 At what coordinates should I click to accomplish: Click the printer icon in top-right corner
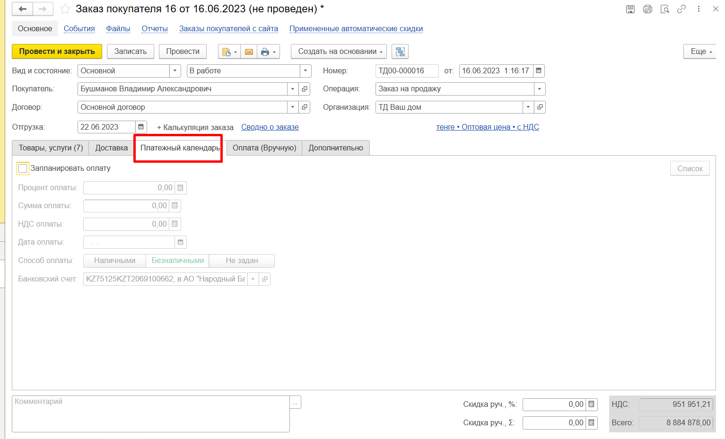click(647, 9)
